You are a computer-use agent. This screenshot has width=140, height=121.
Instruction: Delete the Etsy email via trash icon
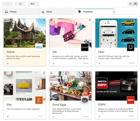coord(44,73)
